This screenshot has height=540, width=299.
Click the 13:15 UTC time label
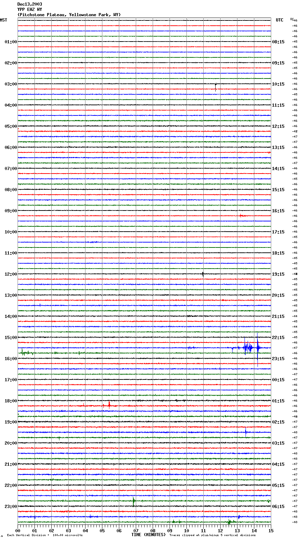point(278,147)
